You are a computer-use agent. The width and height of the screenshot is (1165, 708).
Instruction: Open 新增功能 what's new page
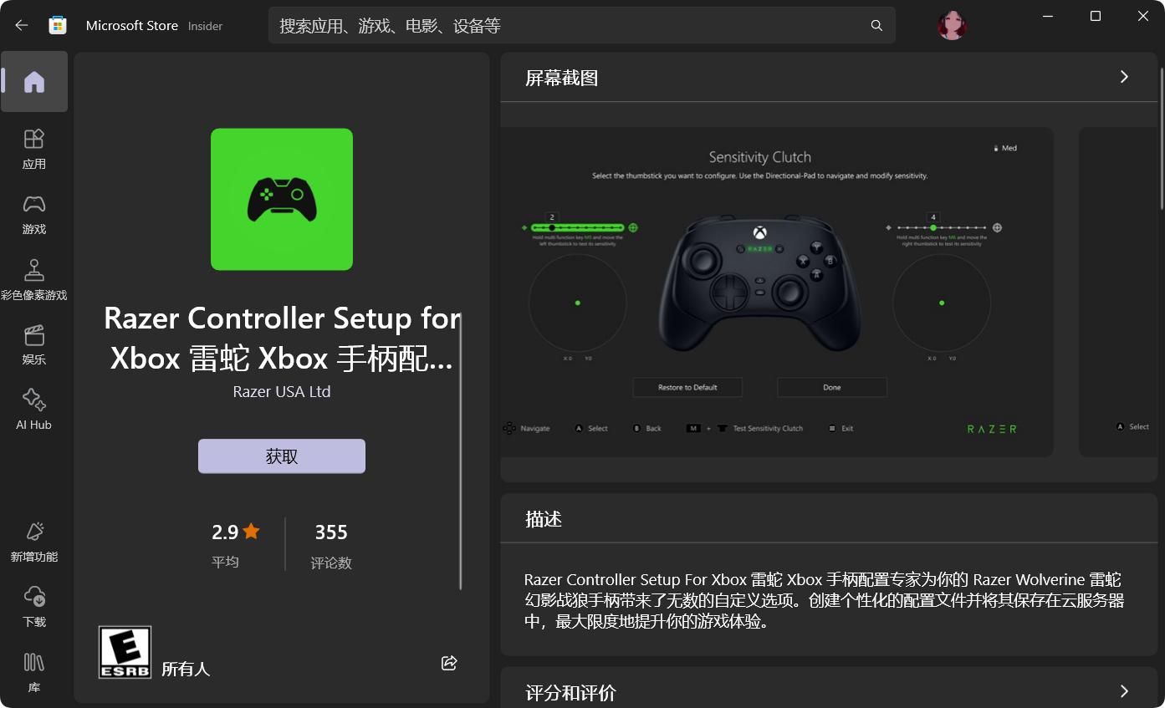(x=34, y=542)
